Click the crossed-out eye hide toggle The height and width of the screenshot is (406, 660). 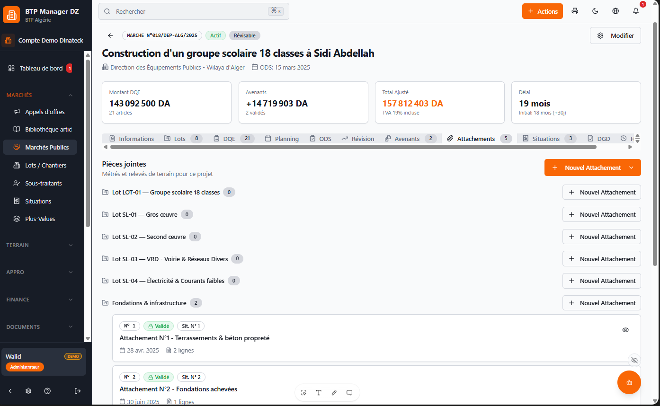pyautogui.click(x=634, y=360)
